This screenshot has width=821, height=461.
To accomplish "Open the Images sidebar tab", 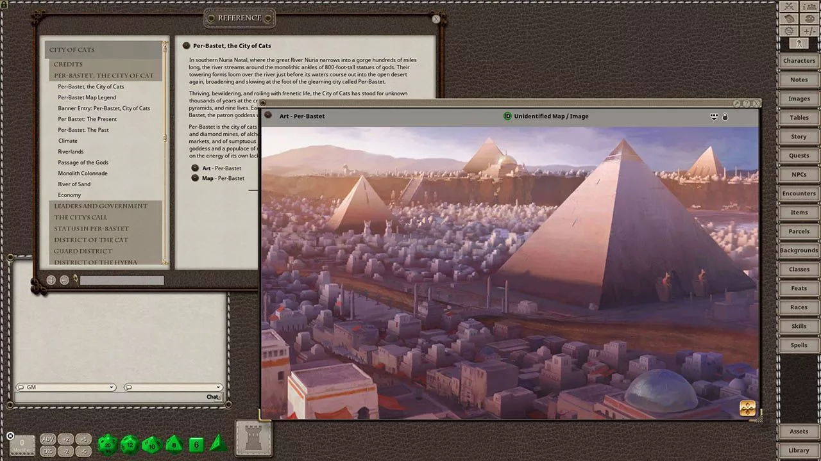I will (799, 99).
